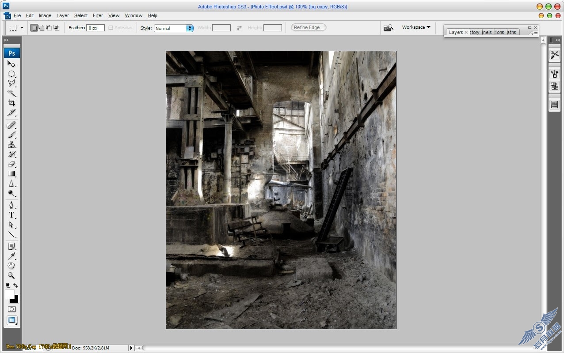Select the Eraser tool
This screenshot has height=353, width=564.
[x=11, y=164]
